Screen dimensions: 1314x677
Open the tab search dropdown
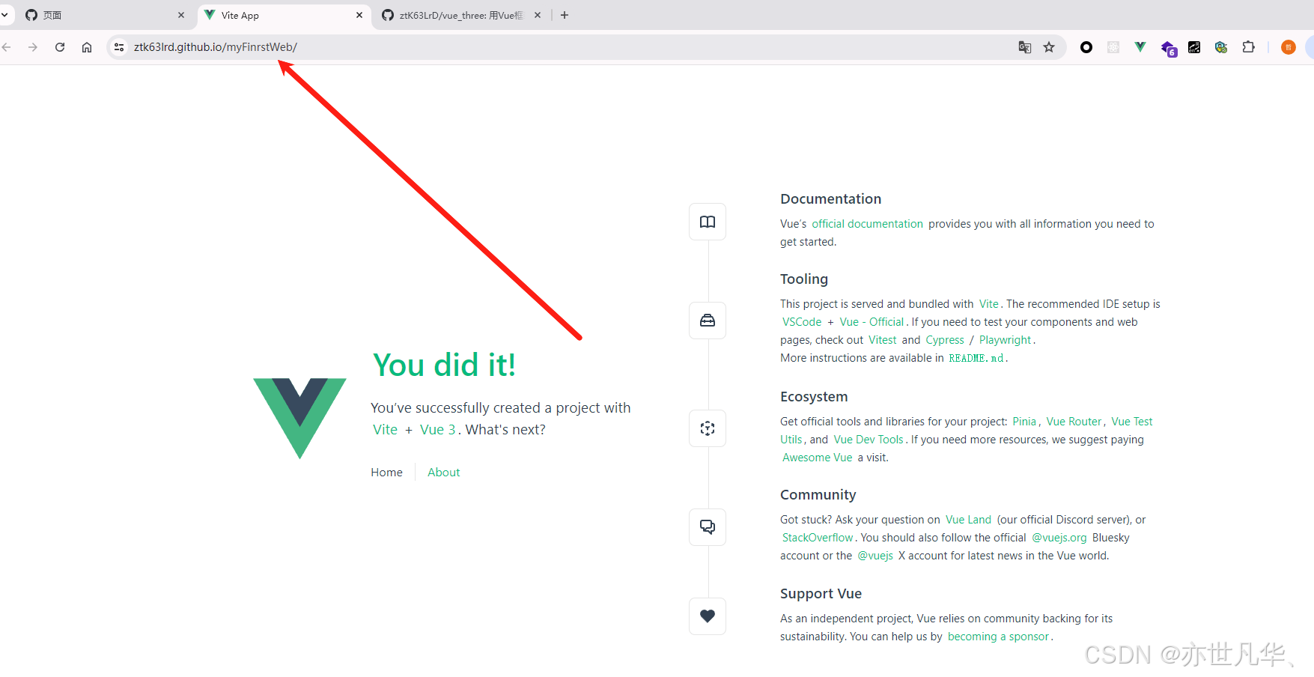tap(4, 15)
